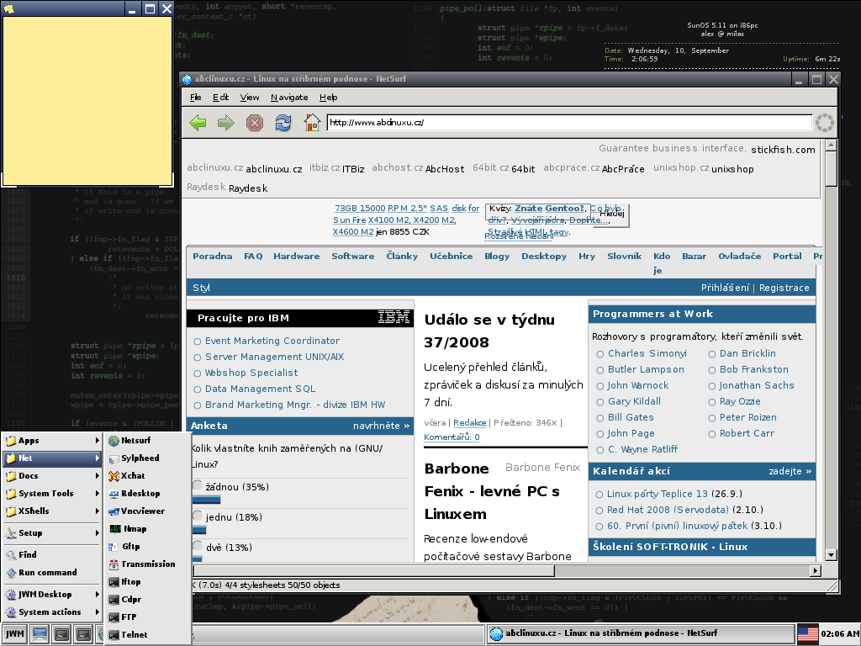Click the blue monitor show-desktop taskbar icon
Viewport: 861px width, 646px height.
click(40, 634)
